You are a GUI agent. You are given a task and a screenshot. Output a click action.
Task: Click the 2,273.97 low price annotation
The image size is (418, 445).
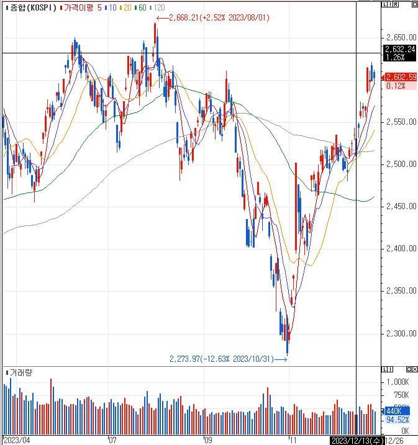tap(222, 359)
